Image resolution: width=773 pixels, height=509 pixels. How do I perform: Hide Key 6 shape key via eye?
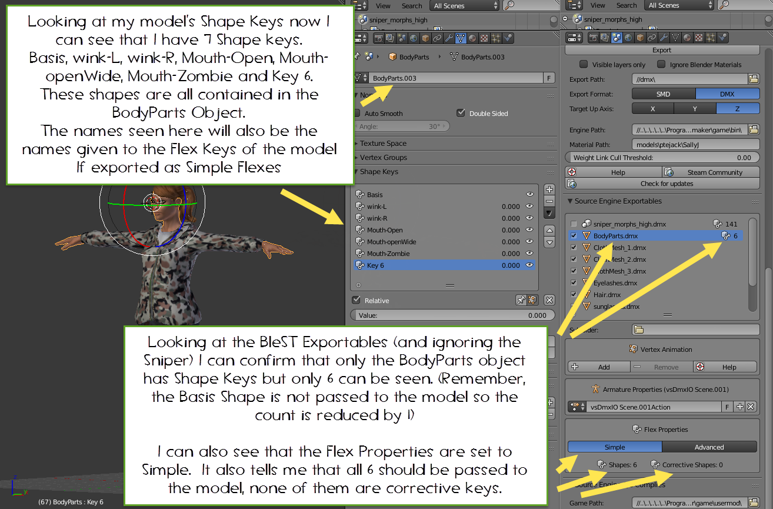(529, 265)
